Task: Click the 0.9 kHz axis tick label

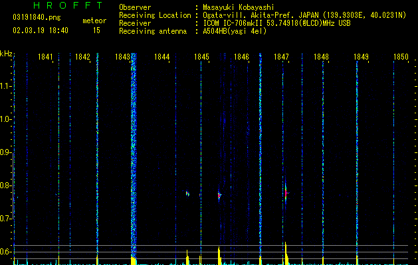Action: 5,152
